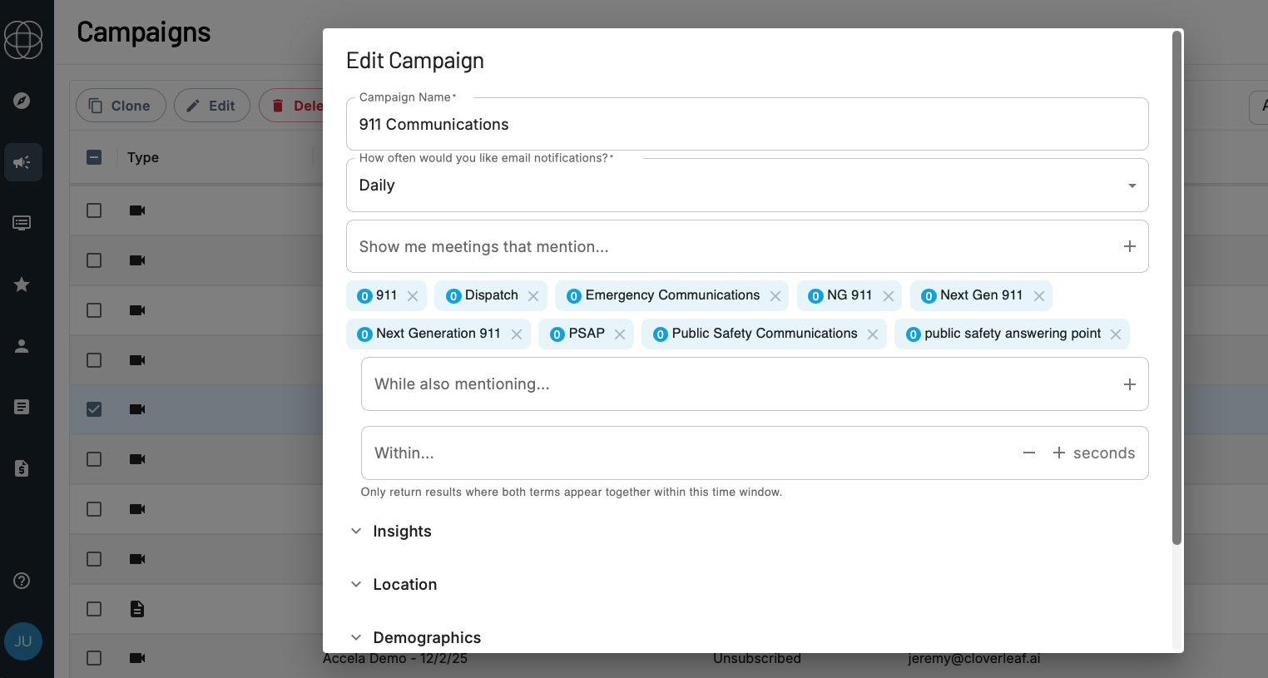Remove the Dispatch keyword chip
The height and width of the screenshot is (678, 1268).
(x=533, y=296)
